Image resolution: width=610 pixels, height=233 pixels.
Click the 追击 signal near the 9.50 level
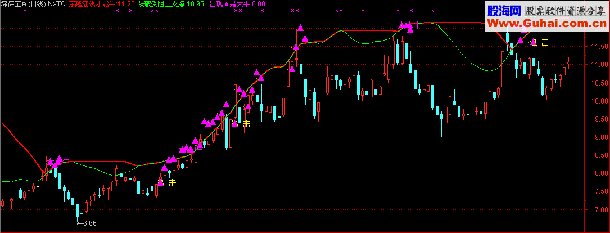[x=241, y=124]
